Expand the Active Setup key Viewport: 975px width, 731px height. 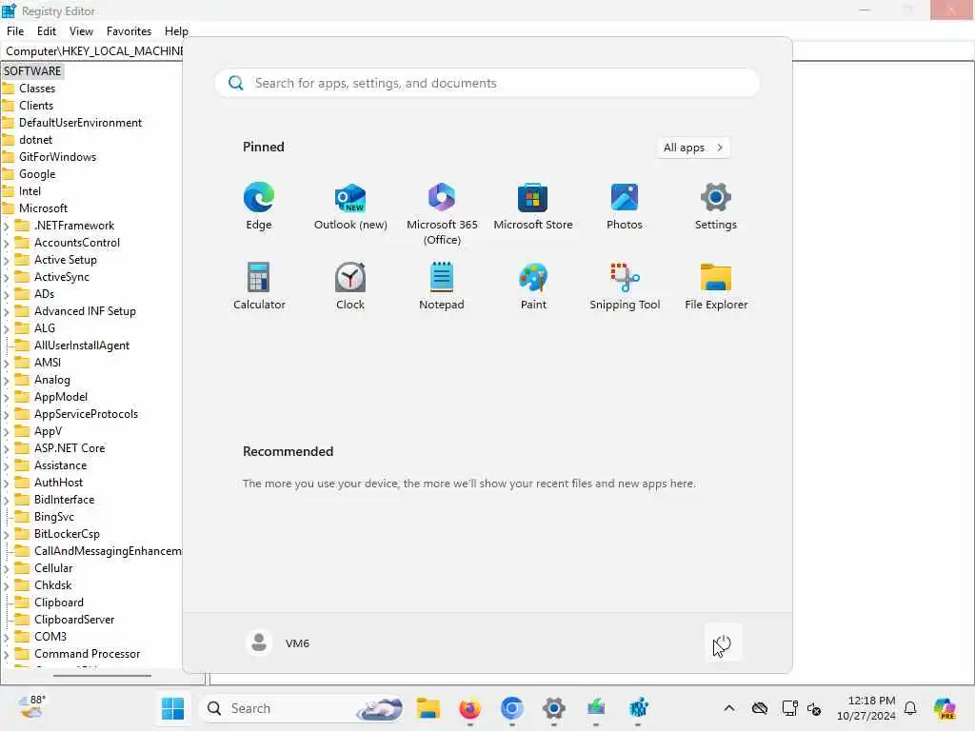(7, 260)
